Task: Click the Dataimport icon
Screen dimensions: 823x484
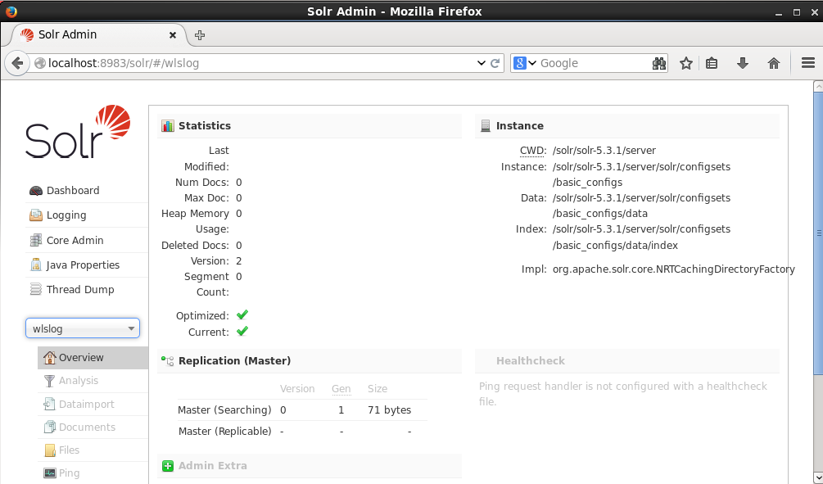Action: 49,405
